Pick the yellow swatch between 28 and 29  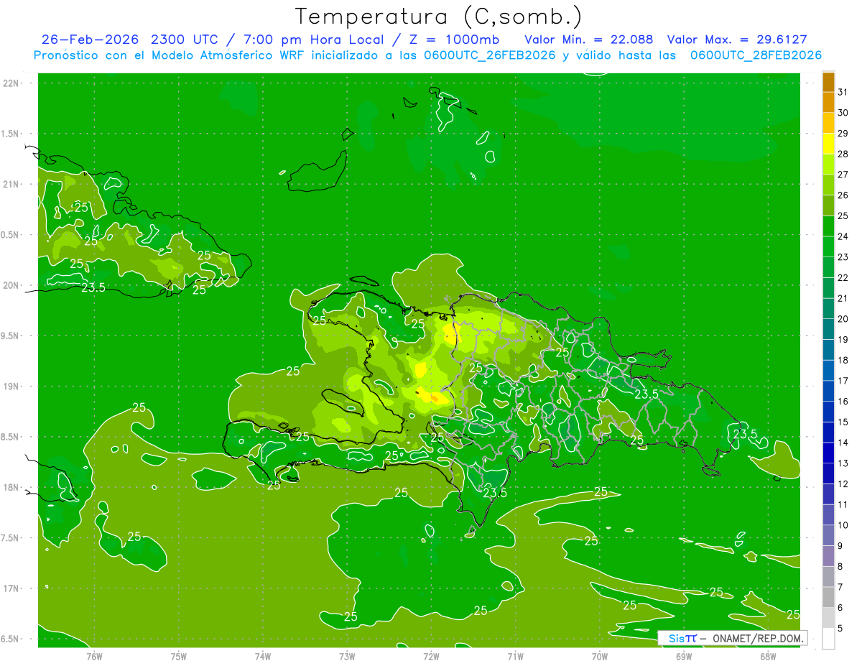[x=828, y=144]
